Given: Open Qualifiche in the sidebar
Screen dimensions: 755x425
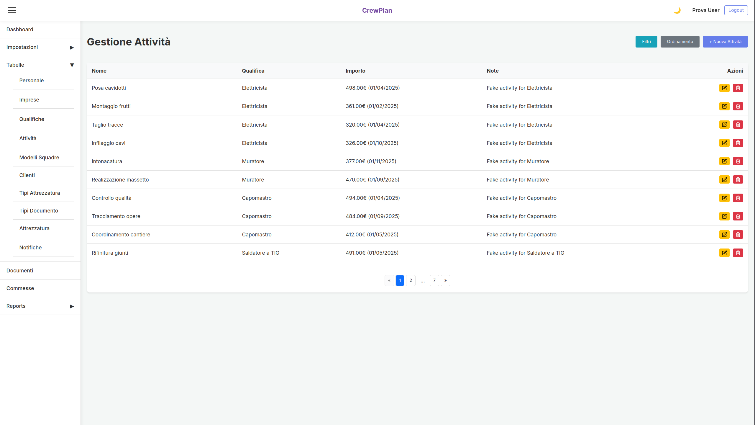Looking at the screenshot, I should pyautogui.click(x=32, y=119).
